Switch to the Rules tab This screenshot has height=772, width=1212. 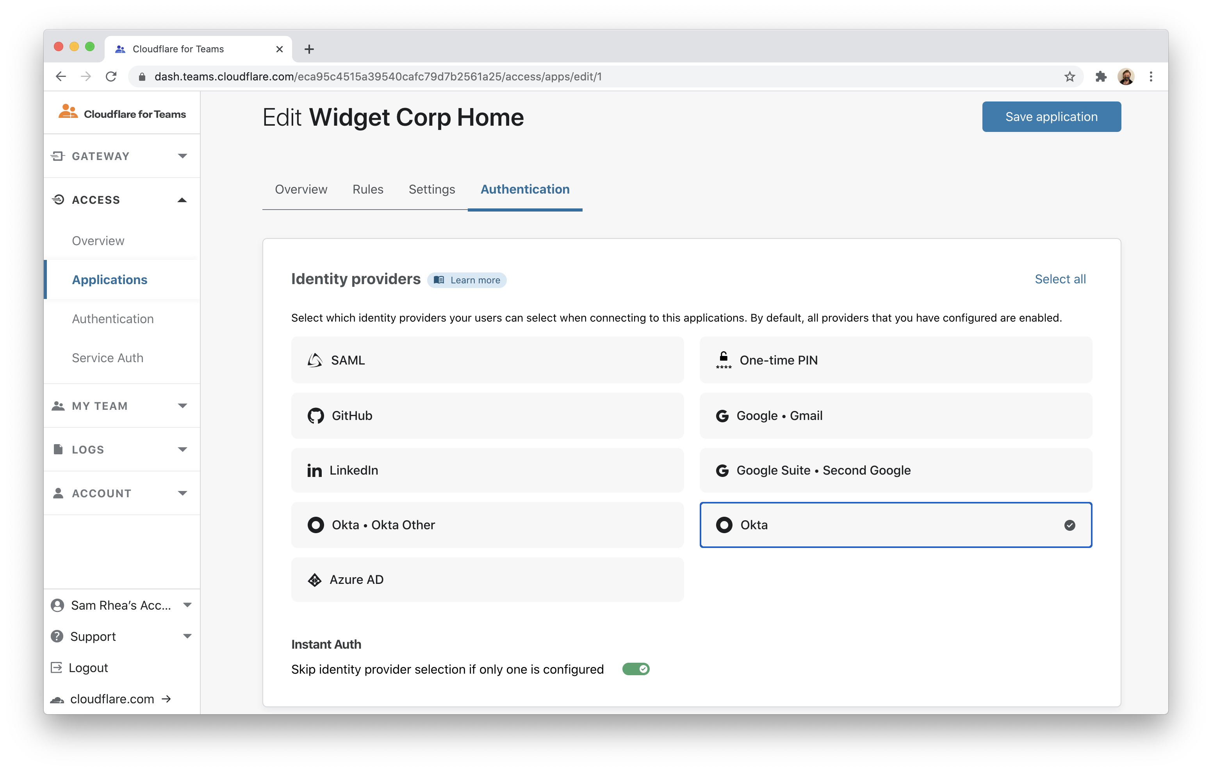368,189
